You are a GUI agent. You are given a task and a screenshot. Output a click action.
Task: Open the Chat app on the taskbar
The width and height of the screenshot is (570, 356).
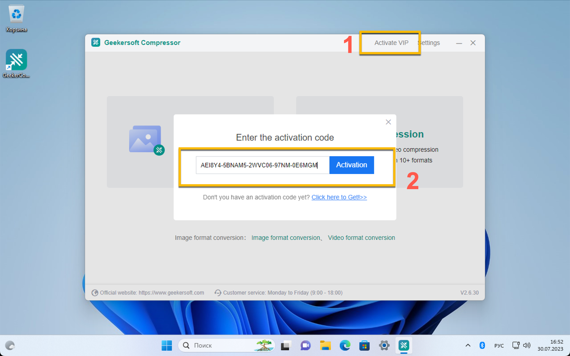click(306, 345)
